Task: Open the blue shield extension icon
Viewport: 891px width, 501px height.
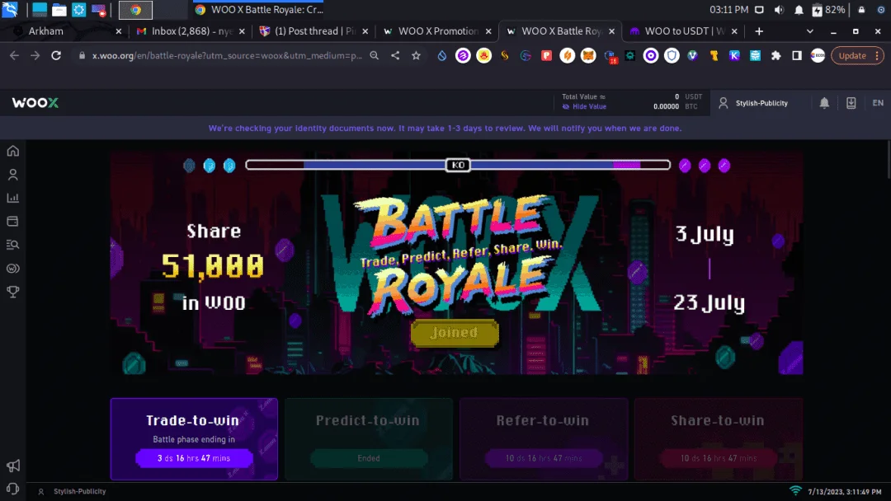Action: pyautogui.click(x=672, y=55)
